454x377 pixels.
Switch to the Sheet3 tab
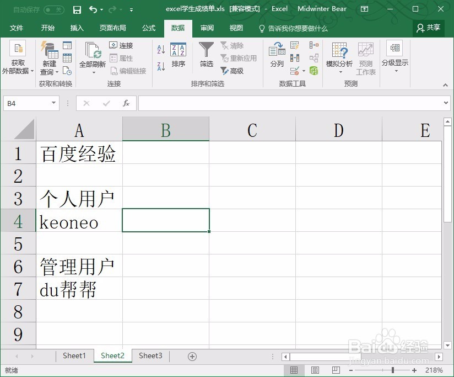pyautogui.click(x=150, y=356)
